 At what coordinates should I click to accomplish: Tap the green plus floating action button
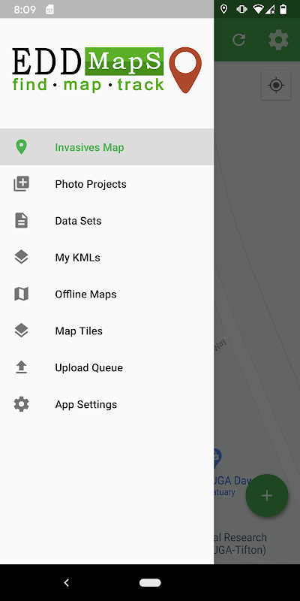pos(267,496)
